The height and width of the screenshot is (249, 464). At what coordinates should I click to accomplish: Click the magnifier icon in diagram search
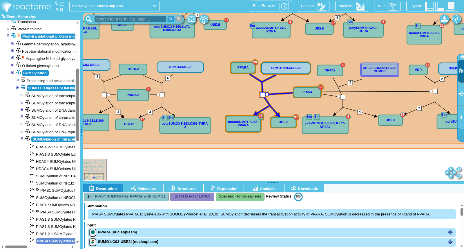click(x=89, y=19)
